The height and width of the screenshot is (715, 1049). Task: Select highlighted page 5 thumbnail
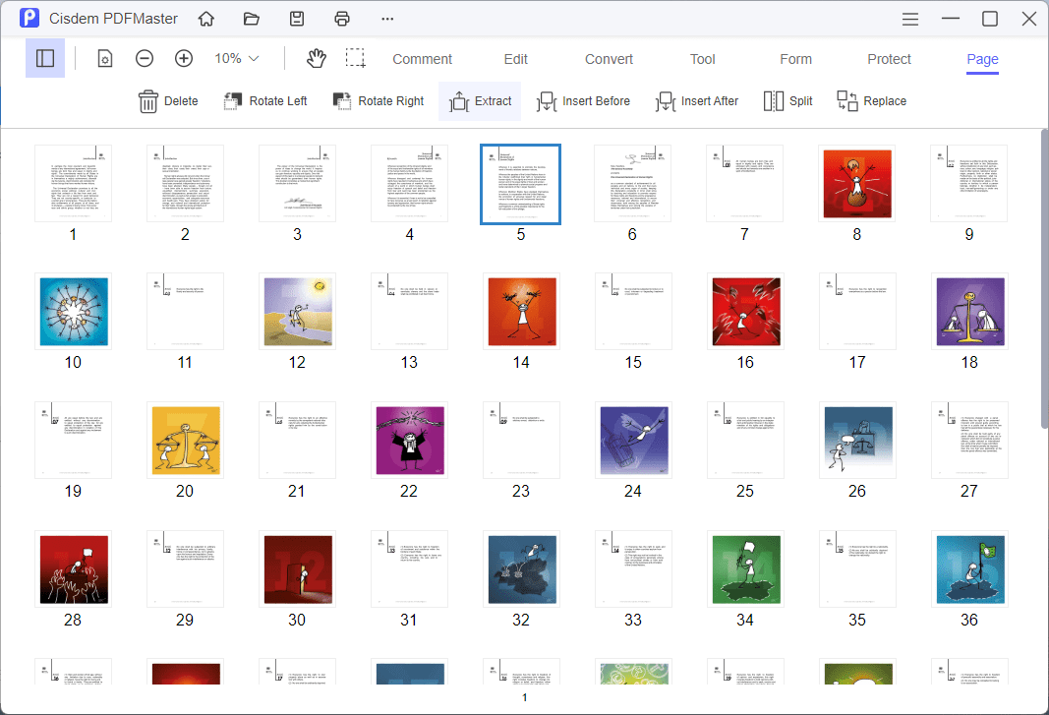click(x=520, y=184)
